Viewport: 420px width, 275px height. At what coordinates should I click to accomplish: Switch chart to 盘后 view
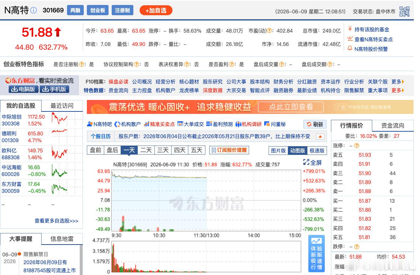(112, 150)
